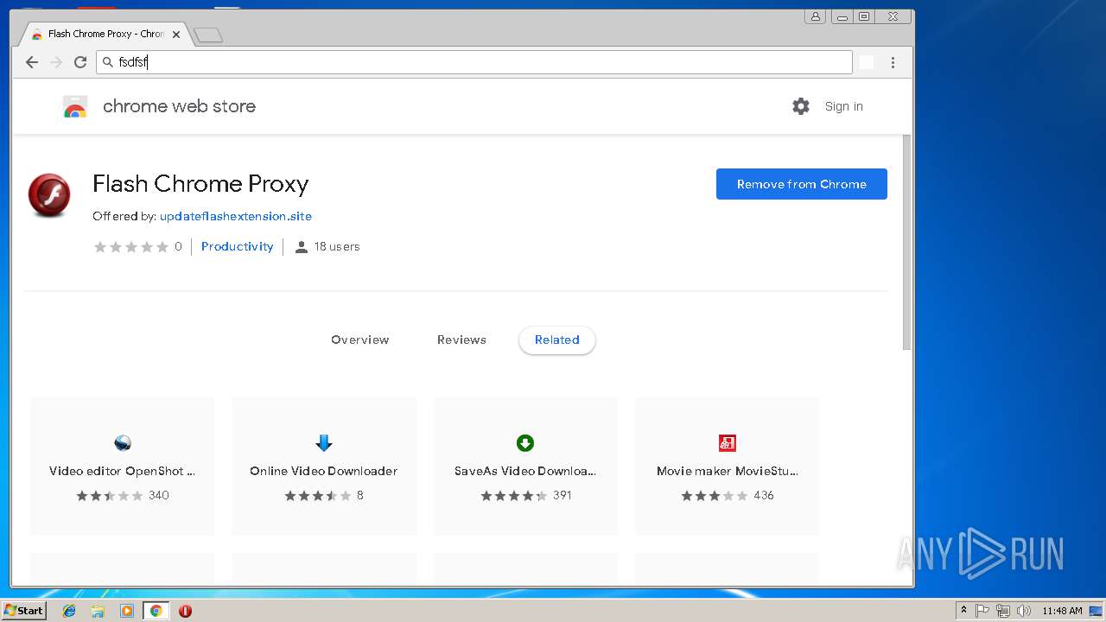
Task: Open Web Store settings gear
Action: click(801, 106)
